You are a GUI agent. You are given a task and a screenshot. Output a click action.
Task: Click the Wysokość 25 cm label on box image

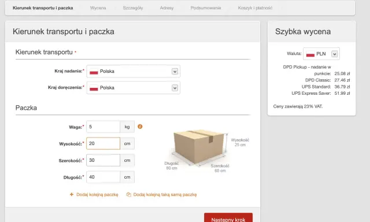click(240, 142)
